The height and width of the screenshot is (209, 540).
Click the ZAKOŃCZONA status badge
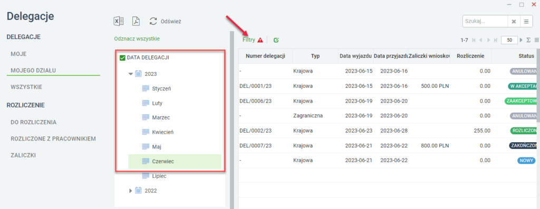coord(523,146)
